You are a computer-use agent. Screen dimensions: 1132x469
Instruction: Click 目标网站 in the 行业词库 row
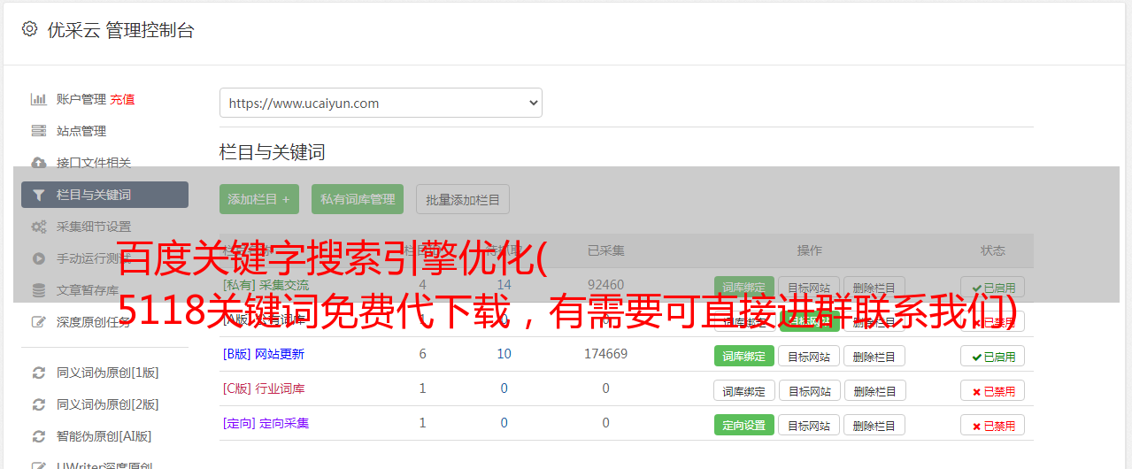tap(809, 390)
